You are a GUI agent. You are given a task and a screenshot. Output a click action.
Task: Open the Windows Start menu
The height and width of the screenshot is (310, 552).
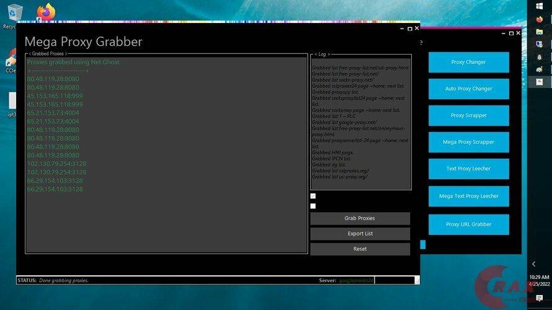[540, 6]
